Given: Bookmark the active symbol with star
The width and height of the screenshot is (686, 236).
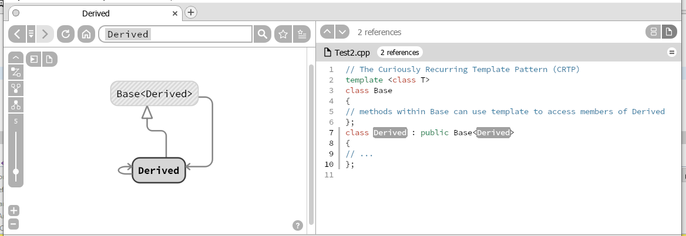Looking at the screenshot, I should [x=283, y=34].
